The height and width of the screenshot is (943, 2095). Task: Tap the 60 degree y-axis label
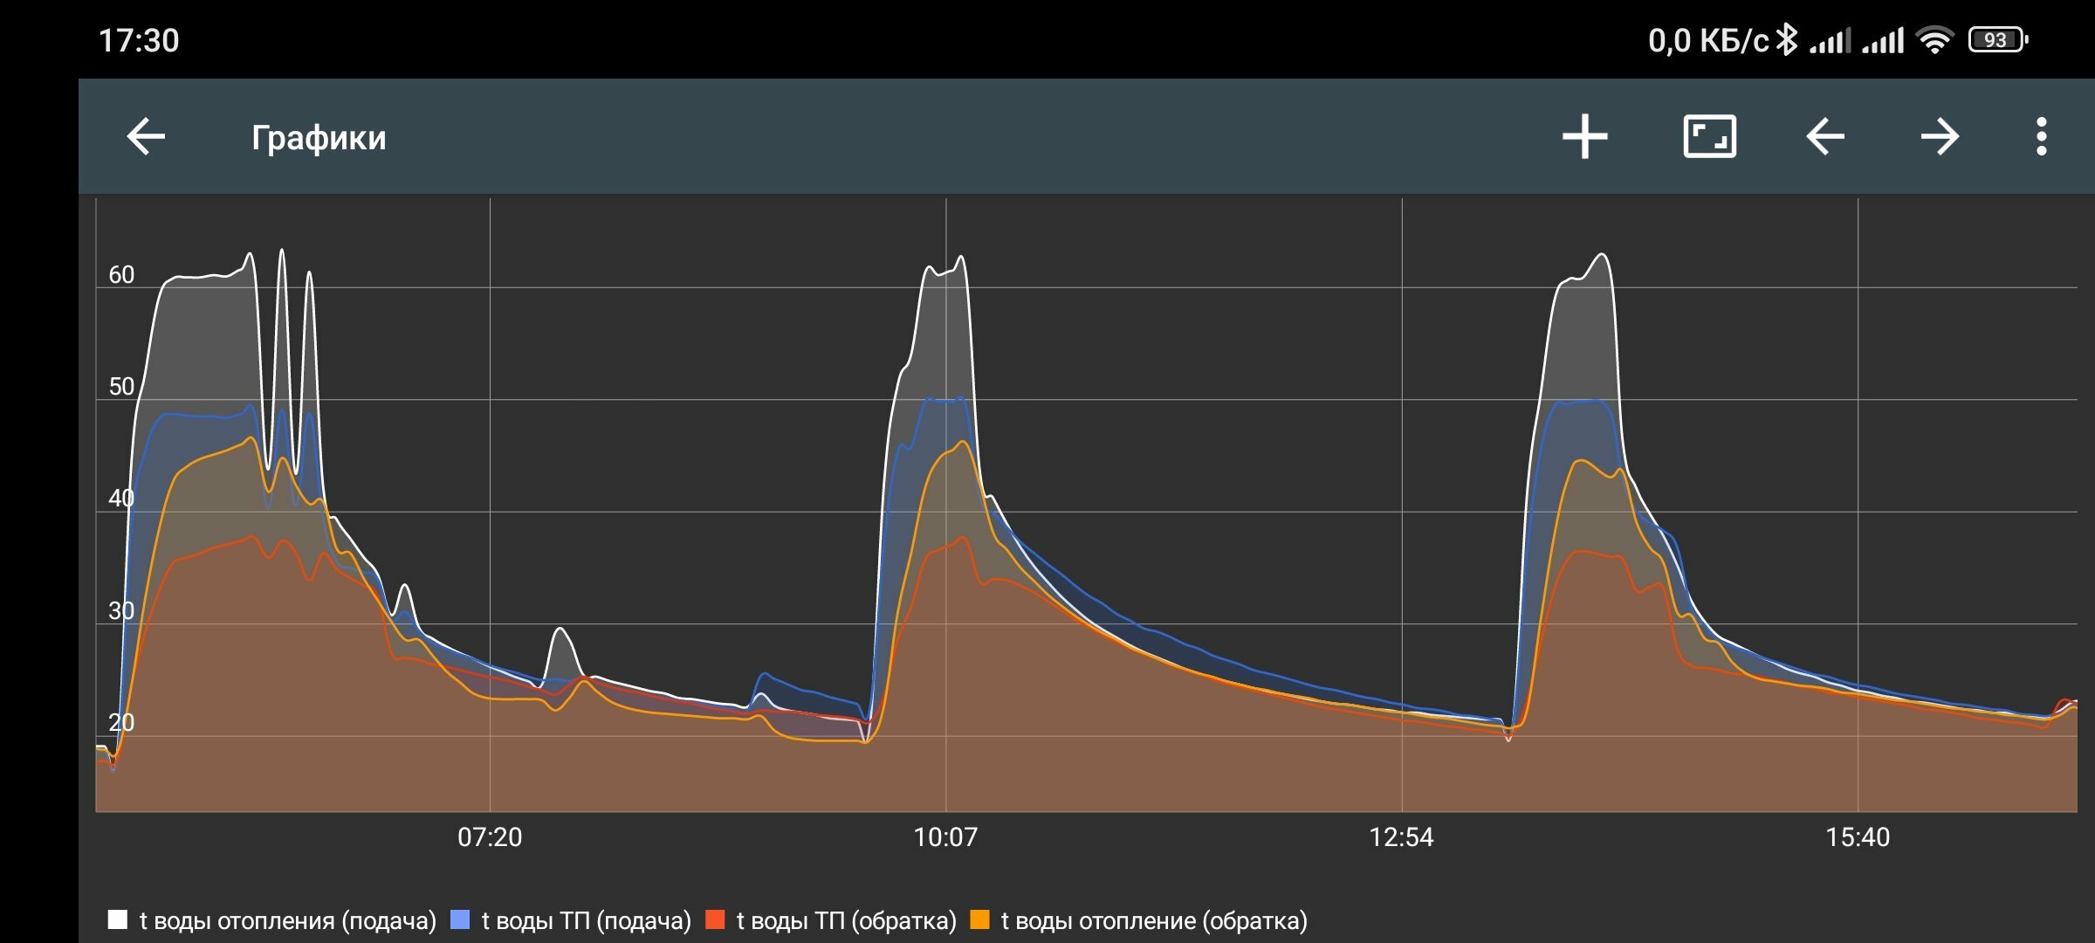click(121, 275)
